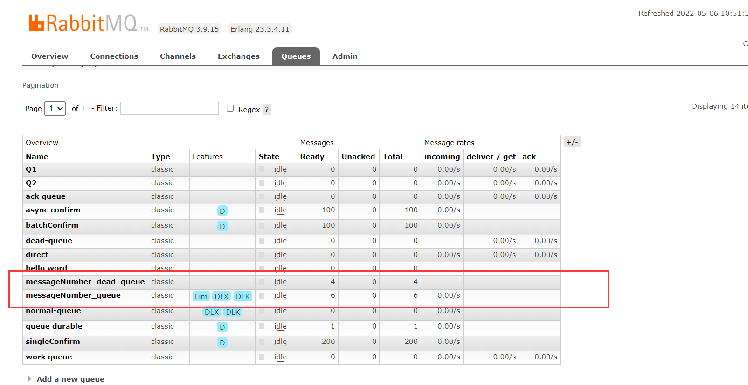Open the batchConfirm queue
The height and width of the screenshot is (385, 748).
coord(52,225)
